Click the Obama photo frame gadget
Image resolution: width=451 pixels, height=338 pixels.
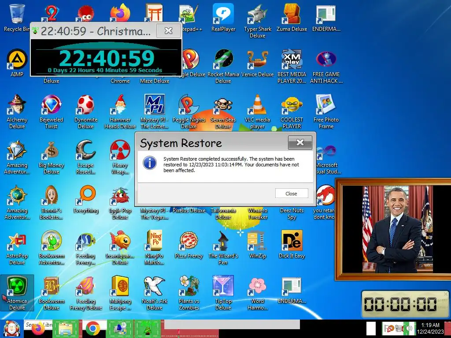tap(393, 229)
